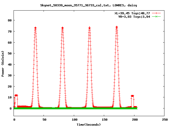
Task: Click the green legend line sample
Action: click(156, 16)
